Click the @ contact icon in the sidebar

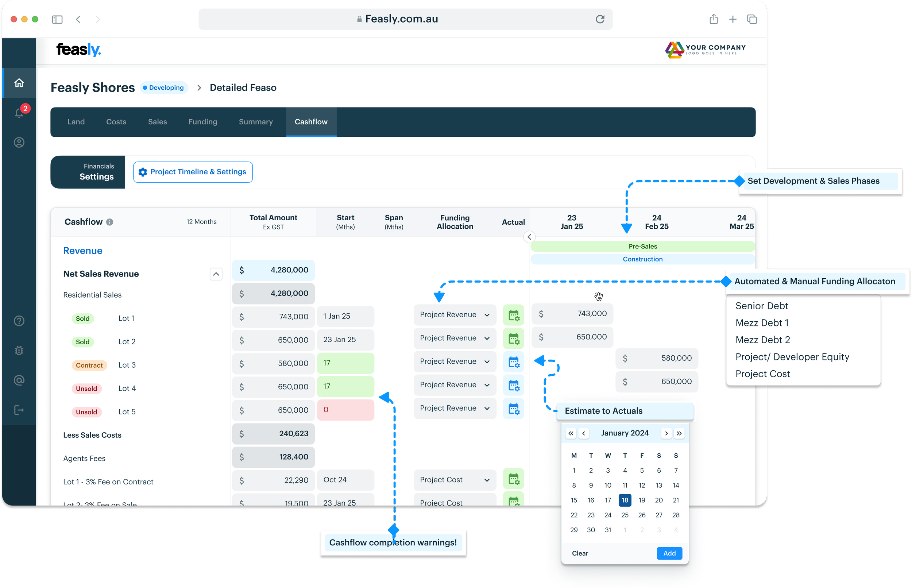click(x=19, y=380)
